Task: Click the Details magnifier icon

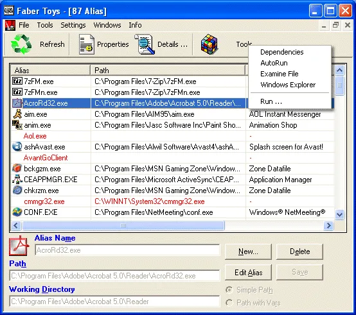Action: point(145,44)
